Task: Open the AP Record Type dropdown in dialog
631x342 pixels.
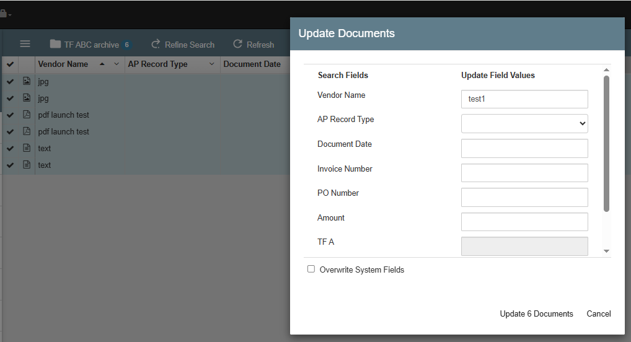Action: point(524,123)
